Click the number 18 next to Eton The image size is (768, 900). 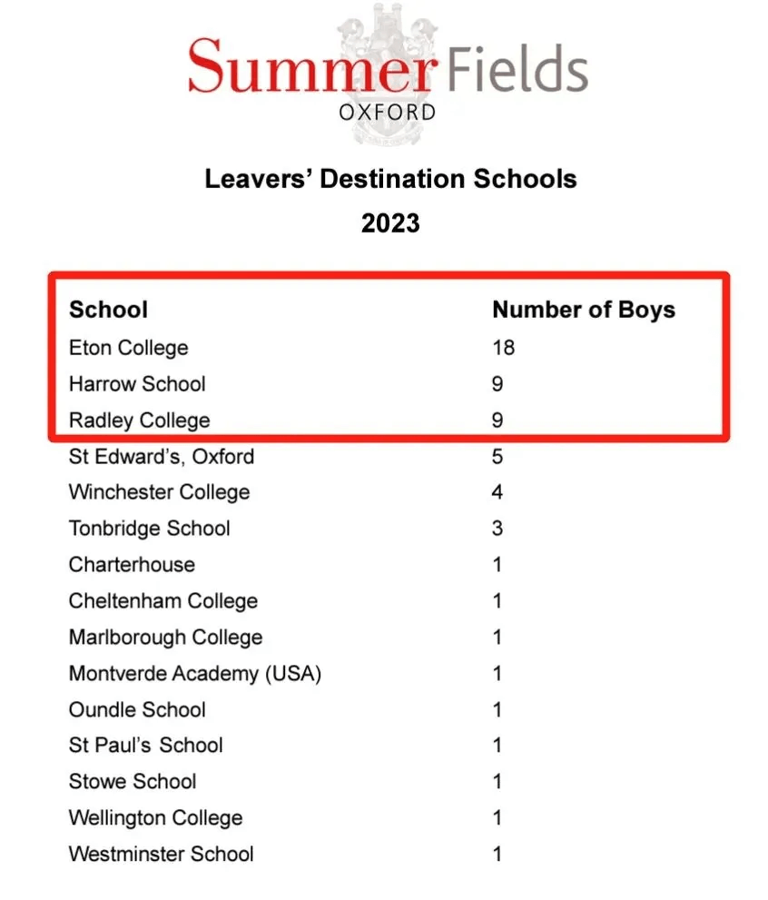(504, 348)
